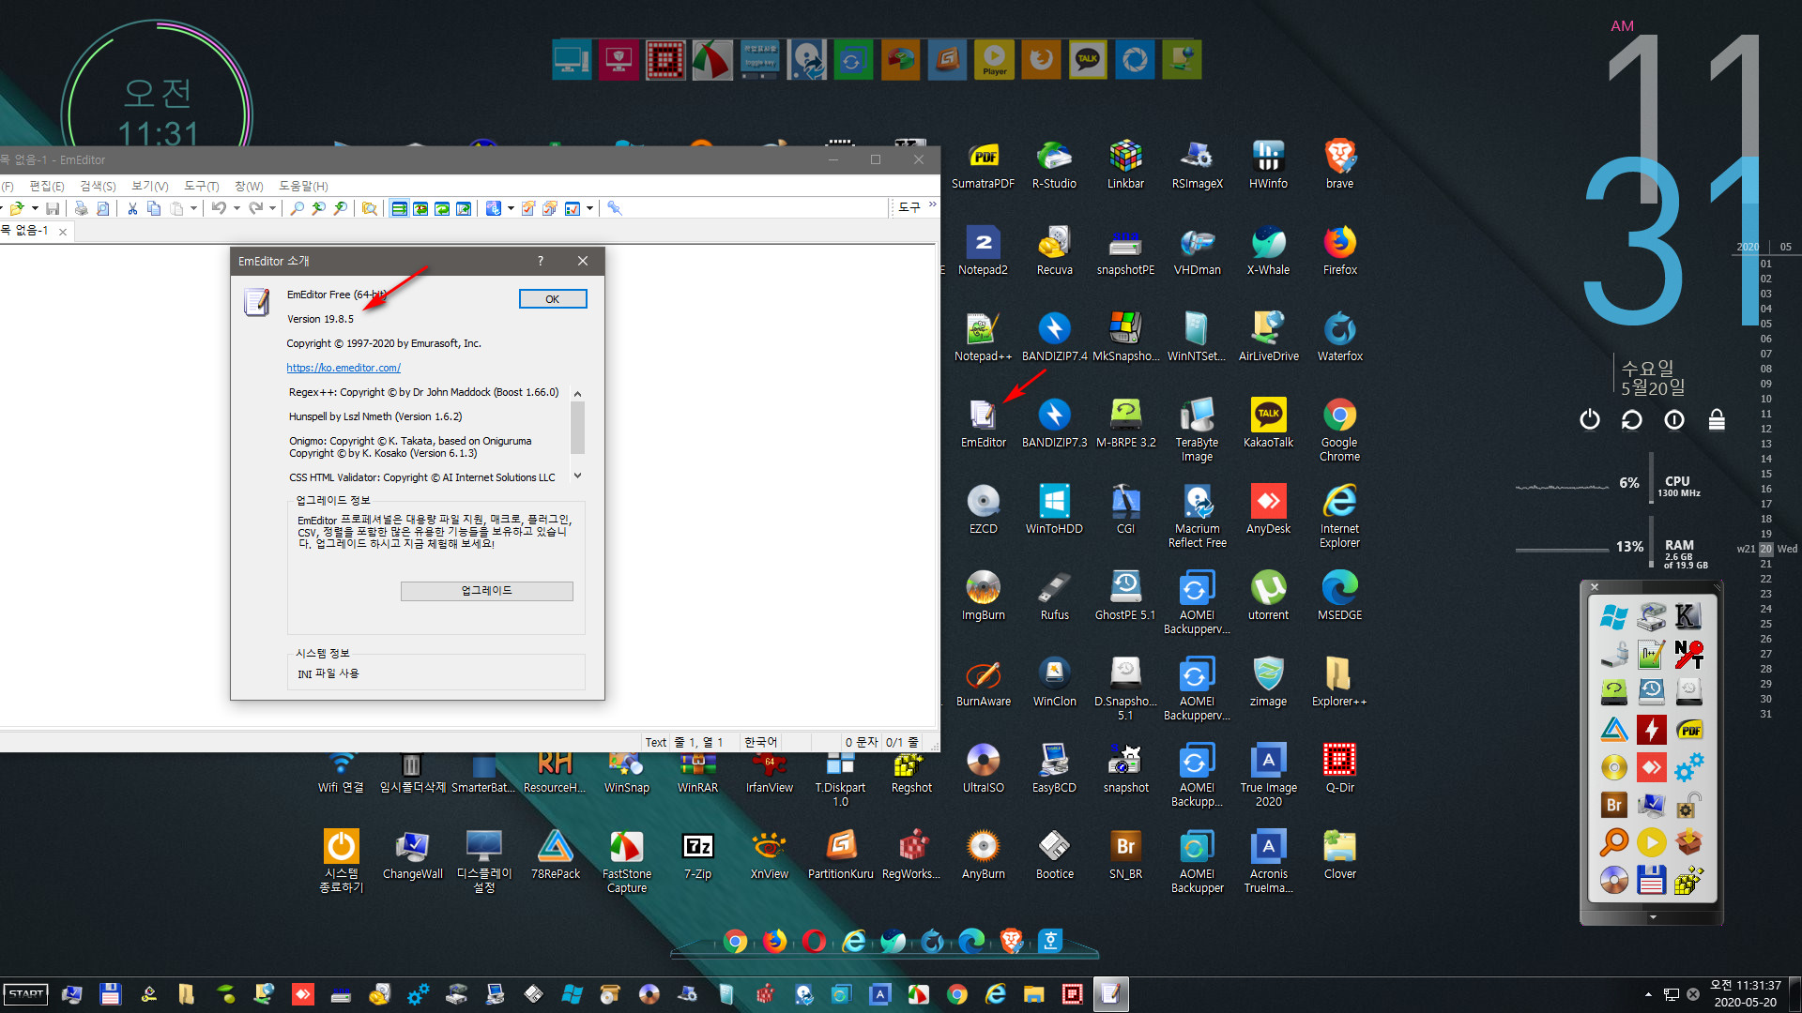Toggle No Wrap mode in EmEditor toolbar
The image size is (1802, 1013).
tap(399, 208)
